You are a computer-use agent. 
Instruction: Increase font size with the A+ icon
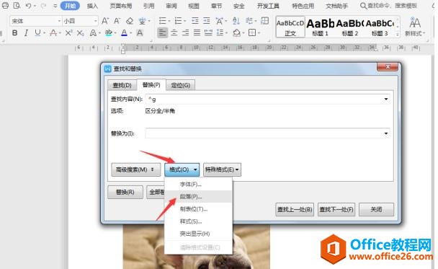point(105,21)
